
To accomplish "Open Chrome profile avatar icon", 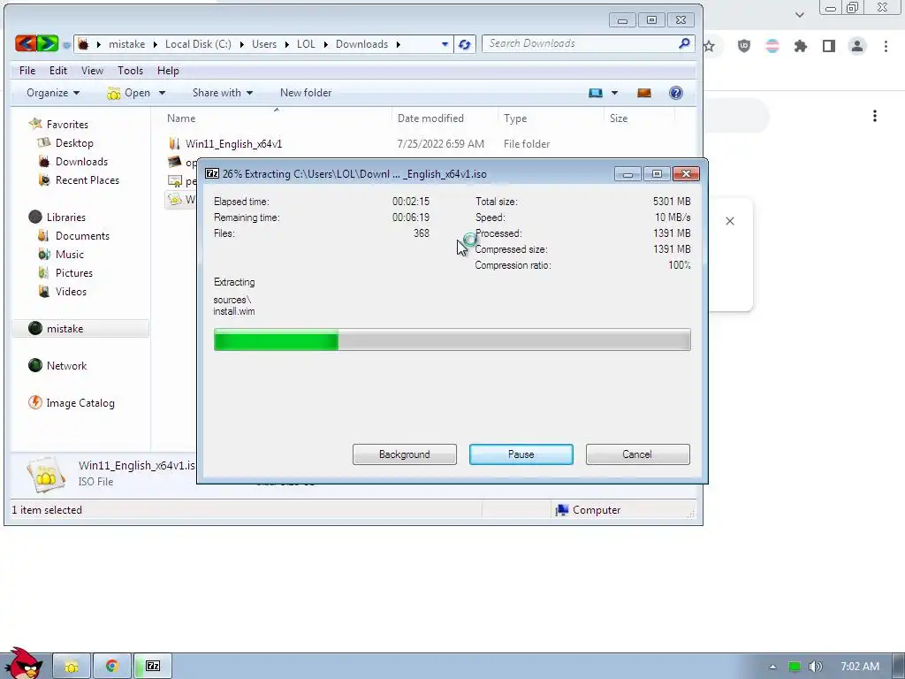I will pyautogui.click(x=857, y=46).
